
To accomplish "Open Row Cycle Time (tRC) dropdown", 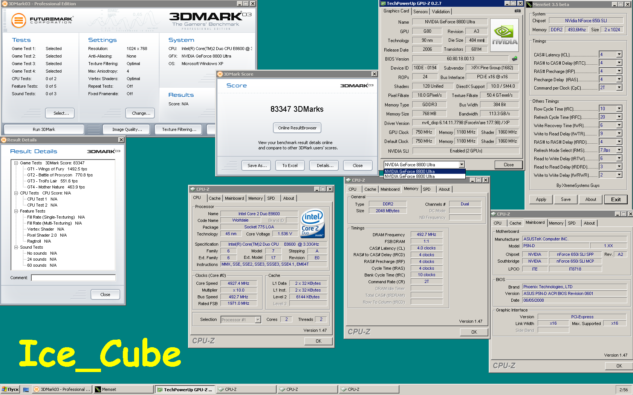I will (x=619, y=109).
